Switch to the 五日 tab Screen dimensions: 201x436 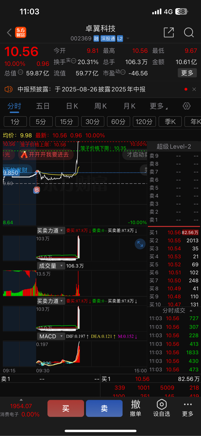coord(43,106)
